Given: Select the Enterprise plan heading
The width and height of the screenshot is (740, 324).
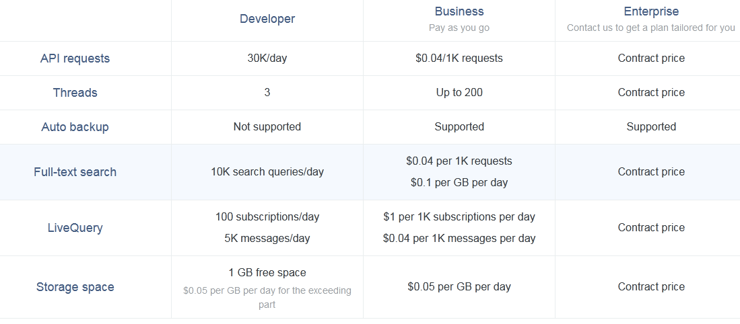Looking at the screenshot, I should [651, 11].
